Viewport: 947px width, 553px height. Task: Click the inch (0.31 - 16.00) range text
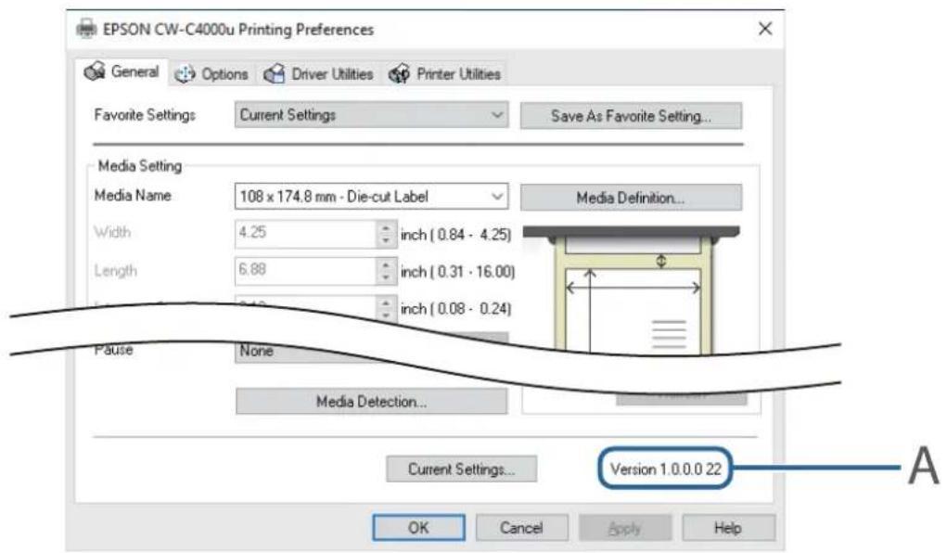pos(458,272)
